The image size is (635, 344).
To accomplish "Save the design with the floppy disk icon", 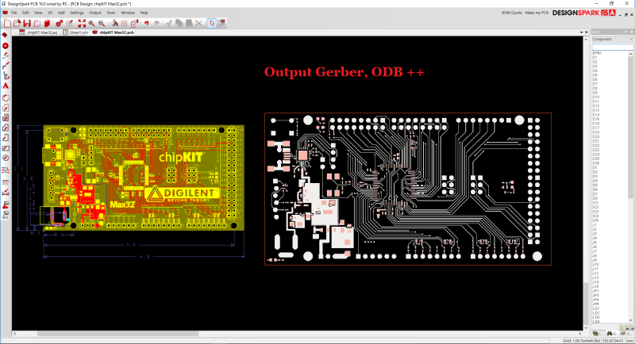I will pyautogui.click(x=27, y=24).
